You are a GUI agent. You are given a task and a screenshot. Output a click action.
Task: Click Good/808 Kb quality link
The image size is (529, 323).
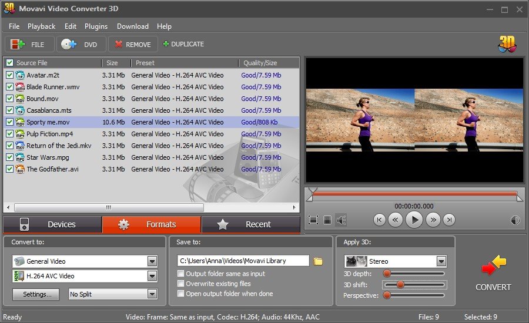coord(259,122)
